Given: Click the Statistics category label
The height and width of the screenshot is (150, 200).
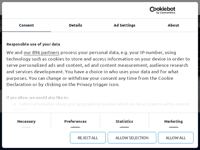Looking at the screenshot, I should [x=124, y=121].
